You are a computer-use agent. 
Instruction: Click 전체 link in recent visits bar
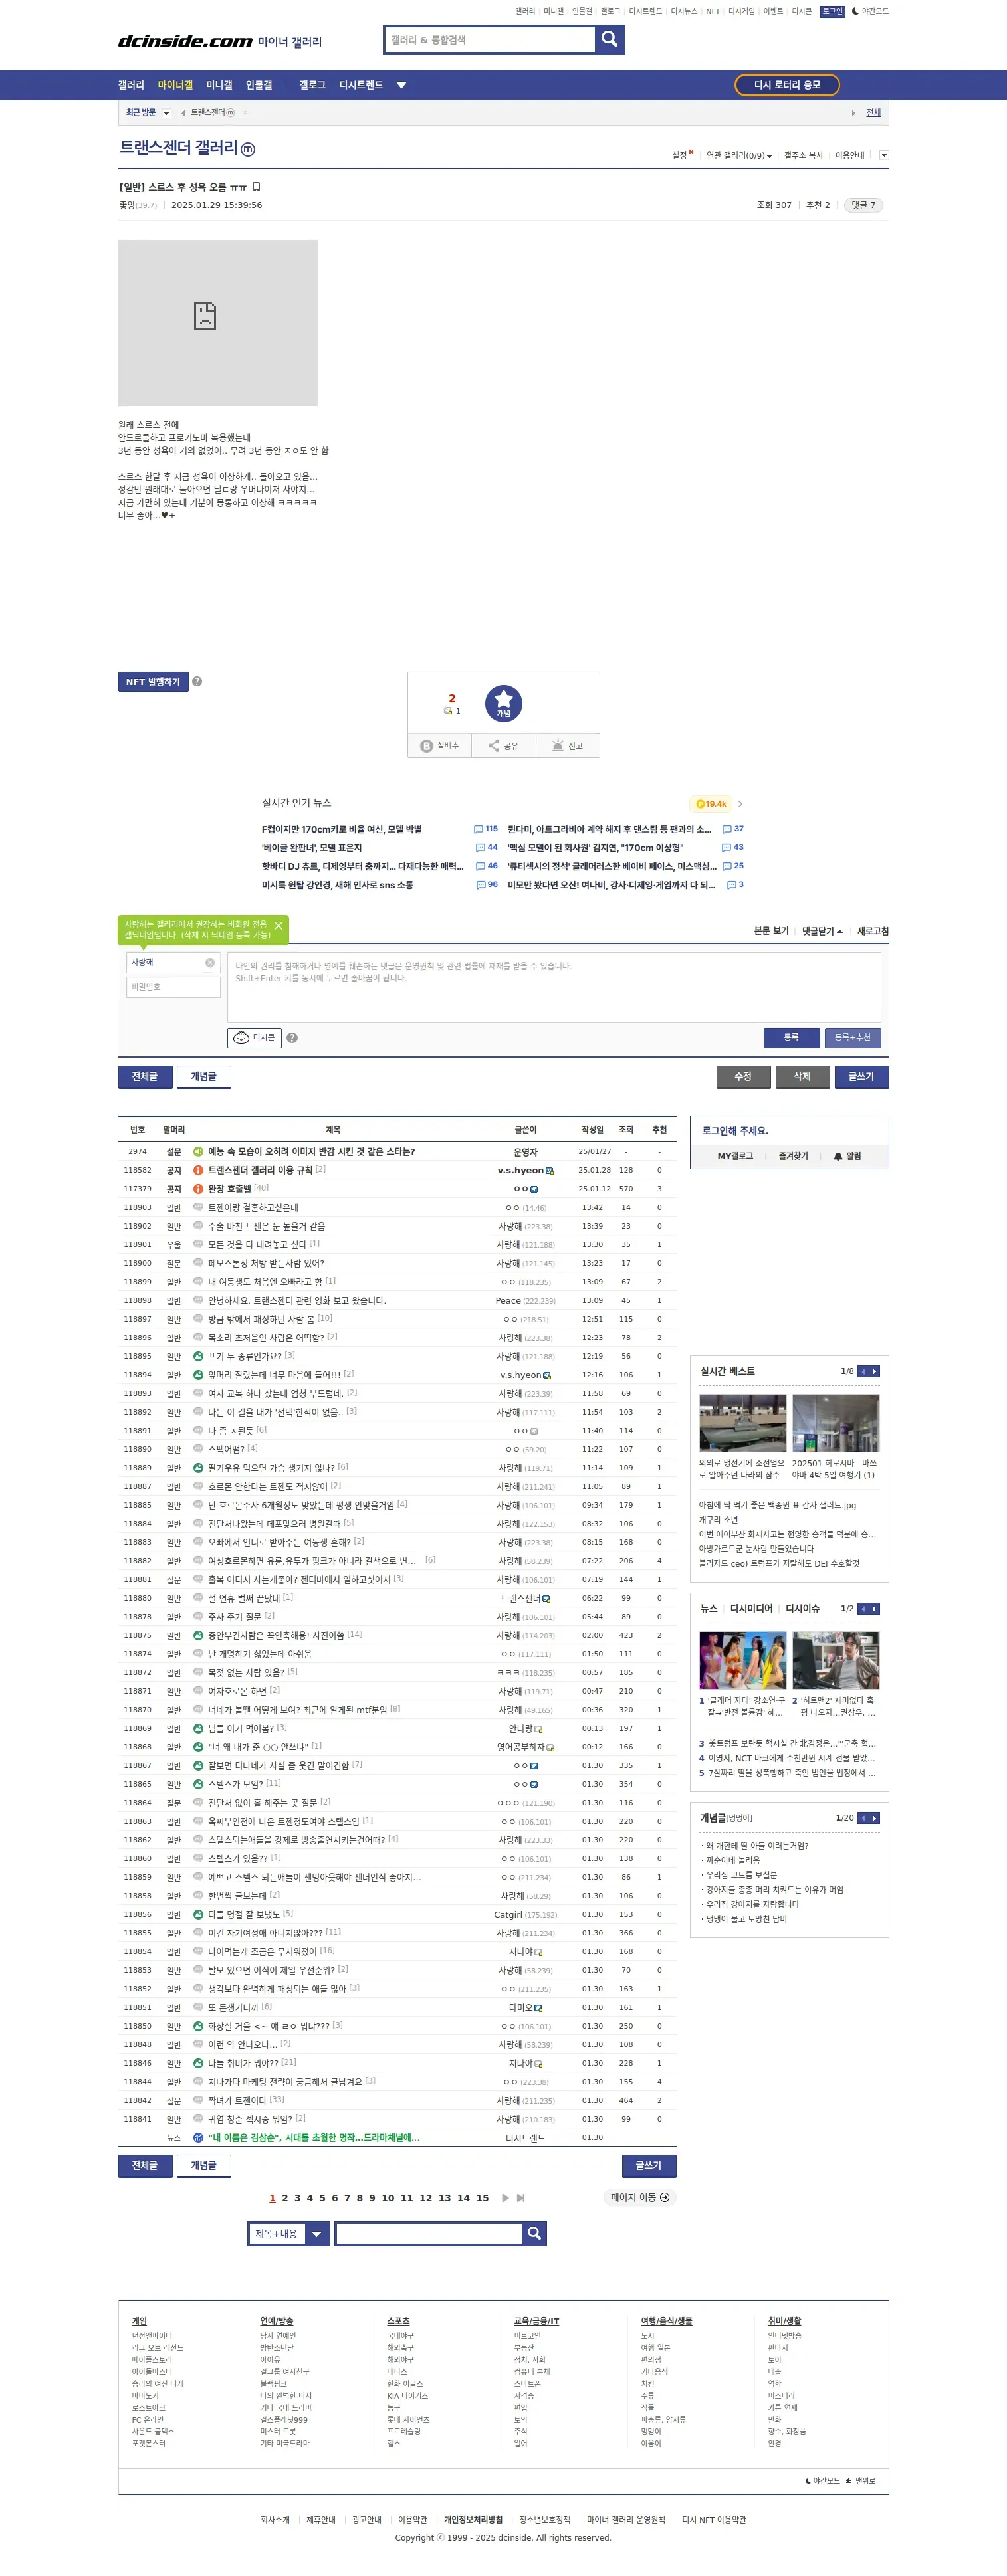[873, 113]
